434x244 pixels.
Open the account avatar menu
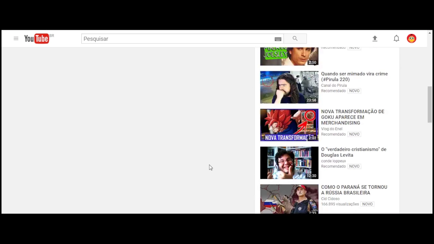(412, 39)
